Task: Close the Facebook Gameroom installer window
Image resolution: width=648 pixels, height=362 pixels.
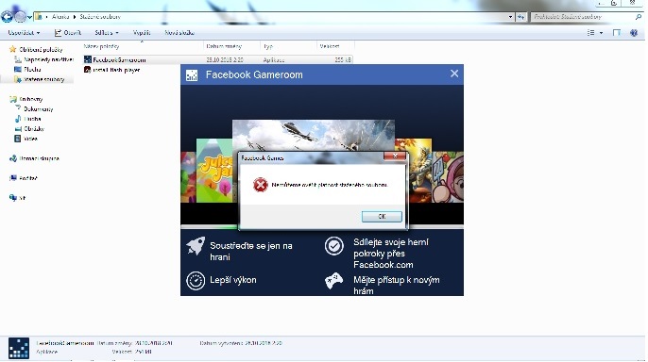Action: pyautogui.click(x=454, y=74)
